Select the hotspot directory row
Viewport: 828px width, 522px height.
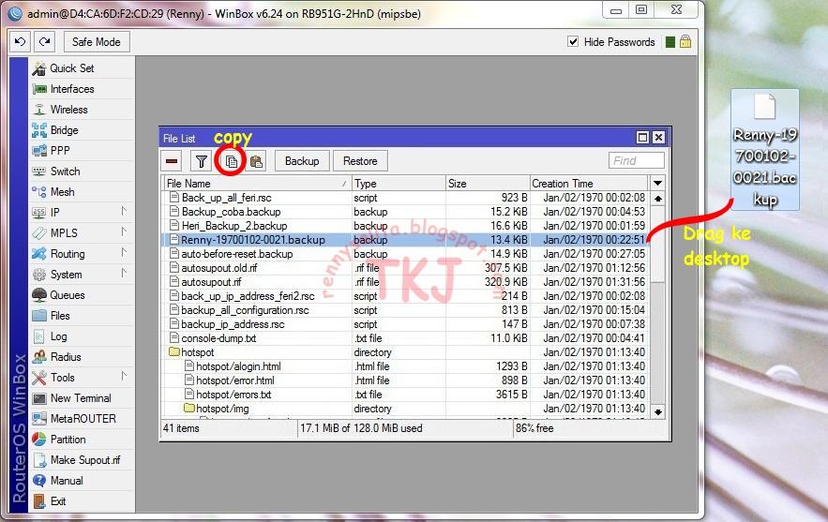click(405, 352)
